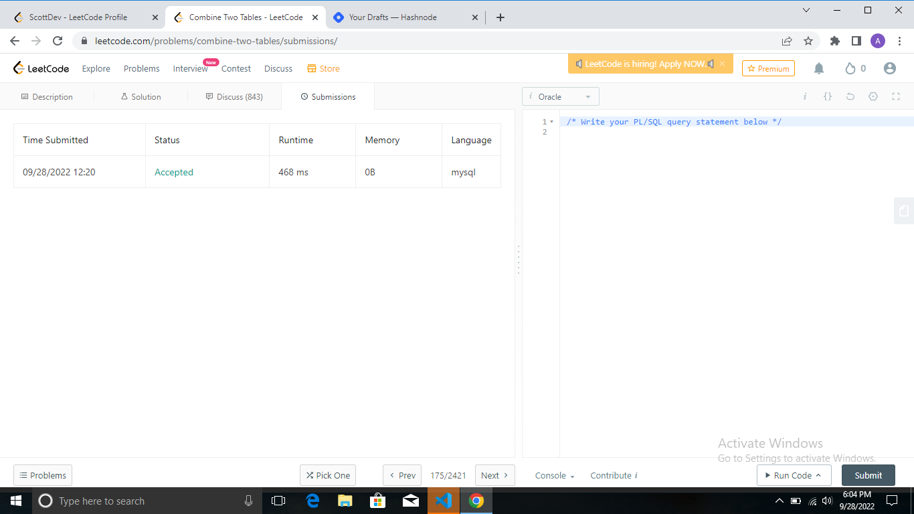Go to the Next problem
Screen dimensions: 914x514
[495, 475]
